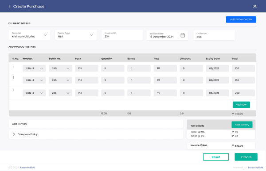Click the Expiry Date field 03/2025
The height and width of the screenshot is (171, 266).
218,80
